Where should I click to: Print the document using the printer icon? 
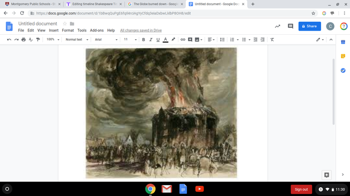(24, 40)
